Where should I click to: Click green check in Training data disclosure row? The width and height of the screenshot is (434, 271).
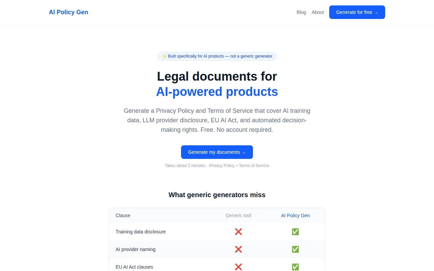[295, 232]
